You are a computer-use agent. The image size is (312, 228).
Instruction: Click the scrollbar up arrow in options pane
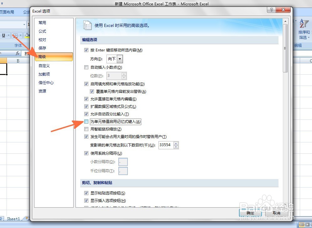[x=285, y=21]
